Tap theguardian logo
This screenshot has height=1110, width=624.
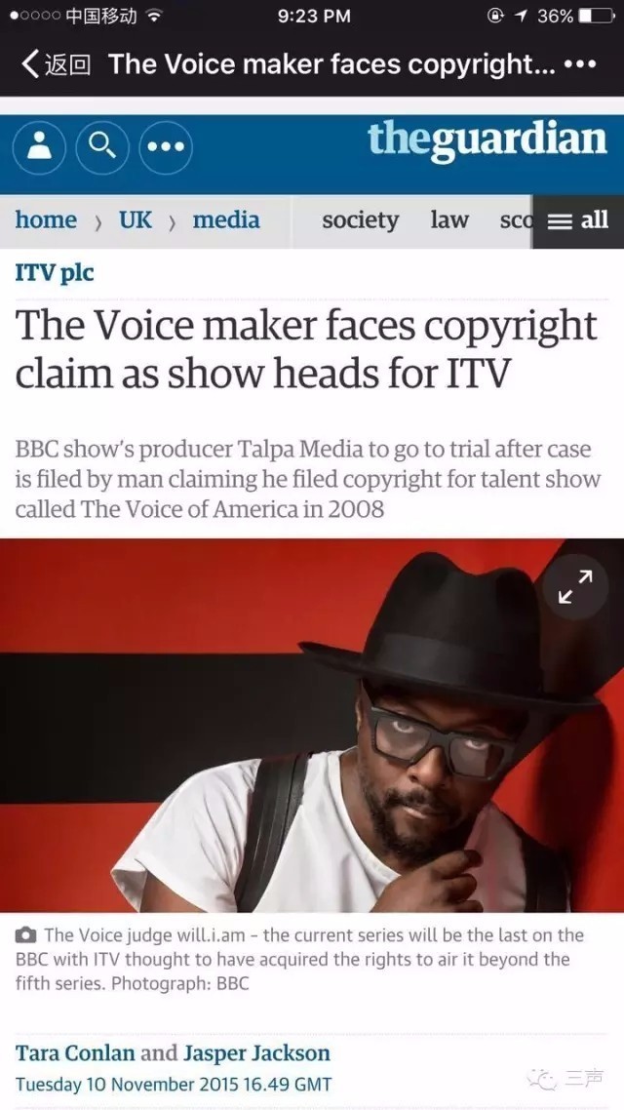click(487, 139)
